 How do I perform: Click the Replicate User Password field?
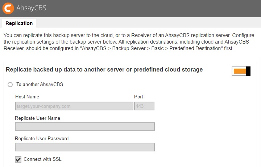84,147
